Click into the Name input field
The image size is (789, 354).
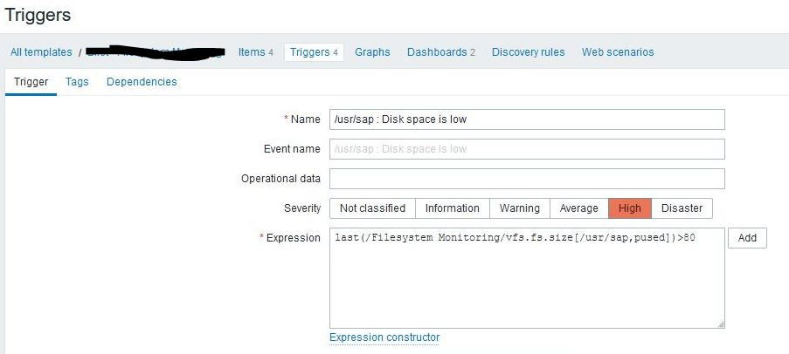[527, 119]
